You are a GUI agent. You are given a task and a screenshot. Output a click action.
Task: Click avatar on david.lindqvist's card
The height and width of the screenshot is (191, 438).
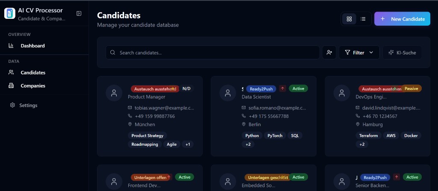[x=342, y=93]
